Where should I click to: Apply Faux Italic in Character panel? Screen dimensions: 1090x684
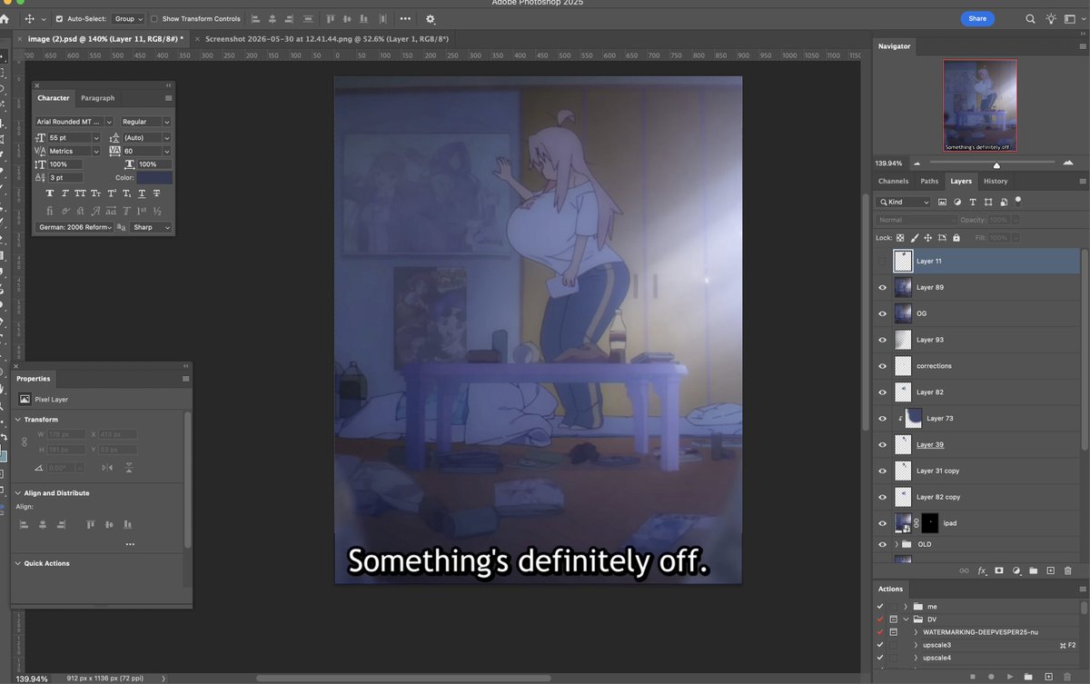pos(65,193)
